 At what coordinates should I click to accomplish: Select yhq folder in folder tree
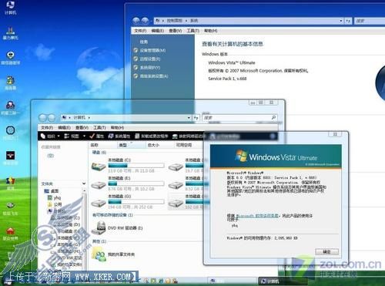[x=55, y=197]
